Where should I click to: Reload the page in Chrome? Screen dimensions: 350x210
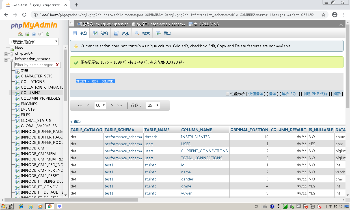click(24, 15)
